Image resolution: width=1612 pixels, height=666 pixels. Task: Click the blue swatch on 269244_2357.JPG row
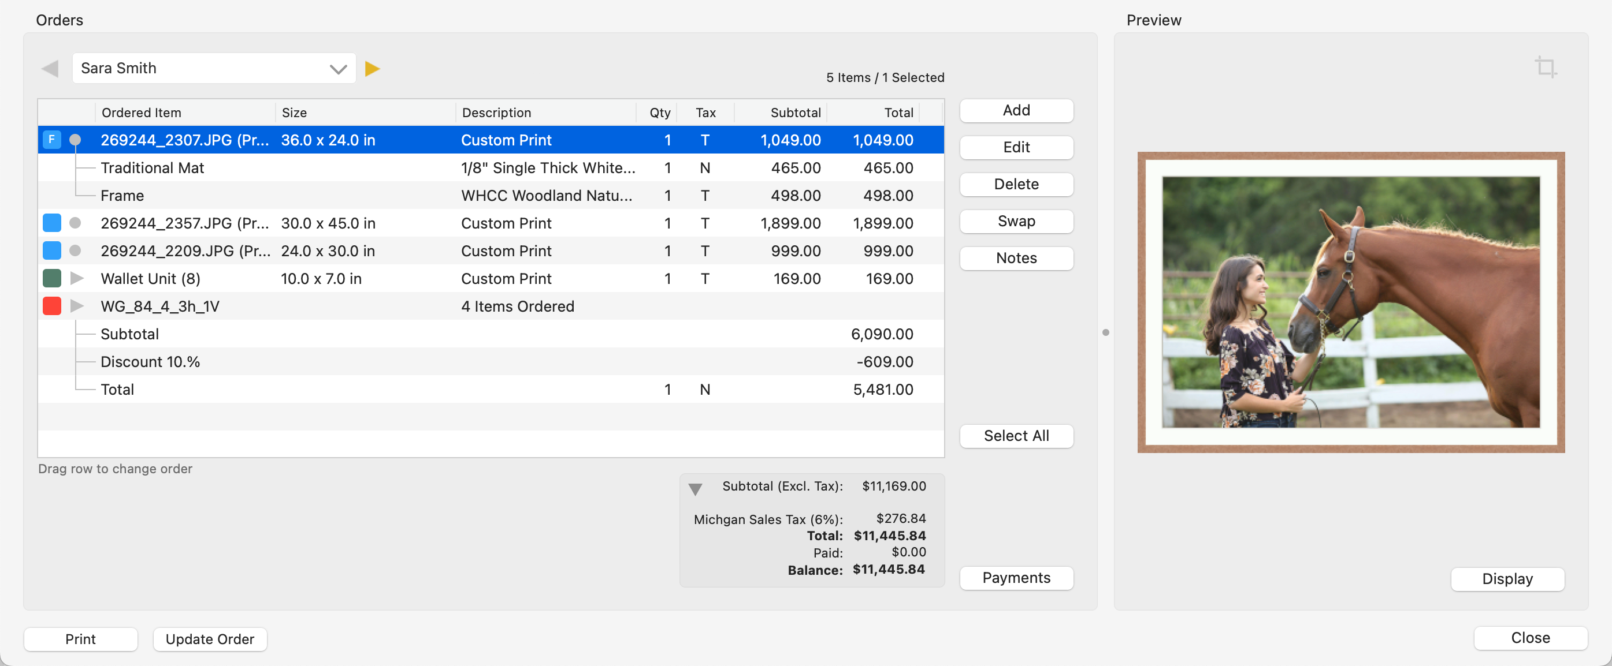click(52, 223)
